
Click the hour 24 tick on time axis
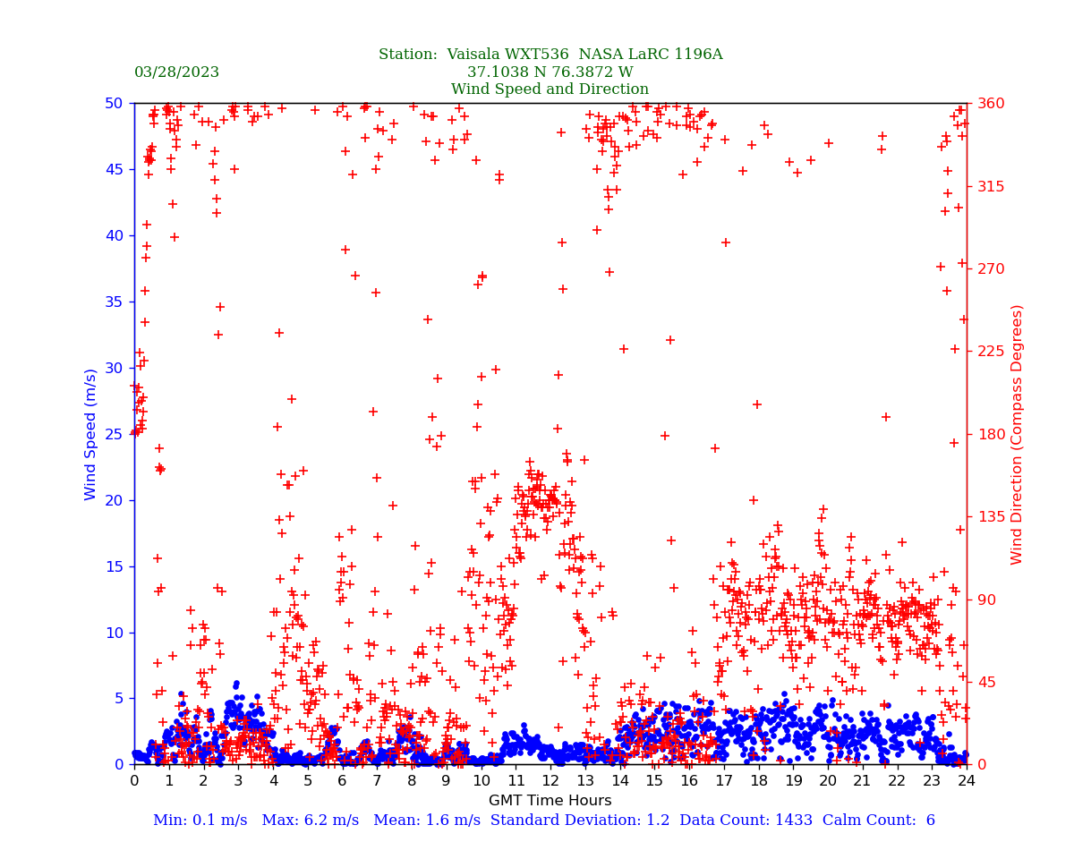point(967,781)
